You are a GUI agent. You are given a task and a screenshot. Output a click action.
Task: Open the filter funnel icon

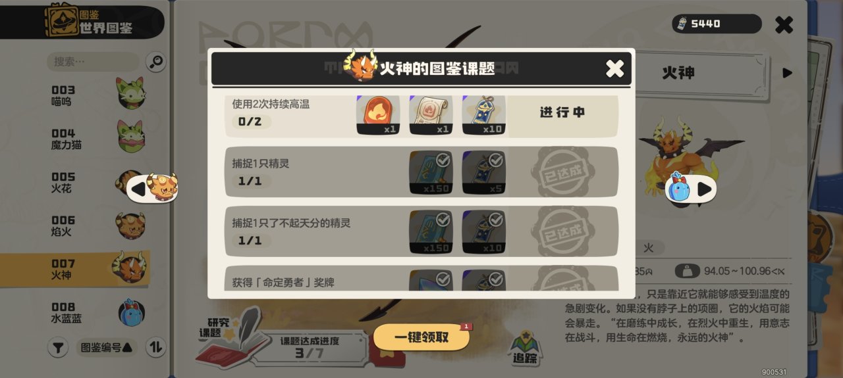click(x=58, y=347)
